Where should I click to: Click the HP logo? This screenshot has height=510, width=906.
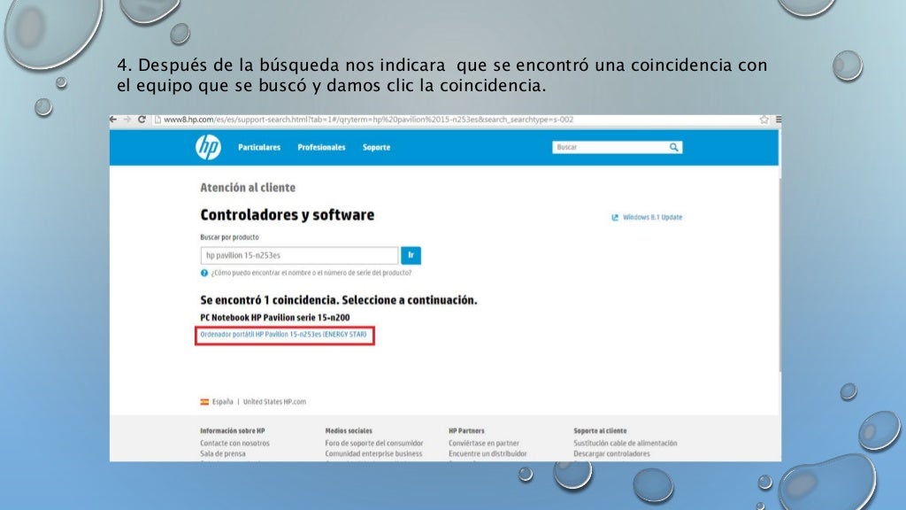[208, 148]
